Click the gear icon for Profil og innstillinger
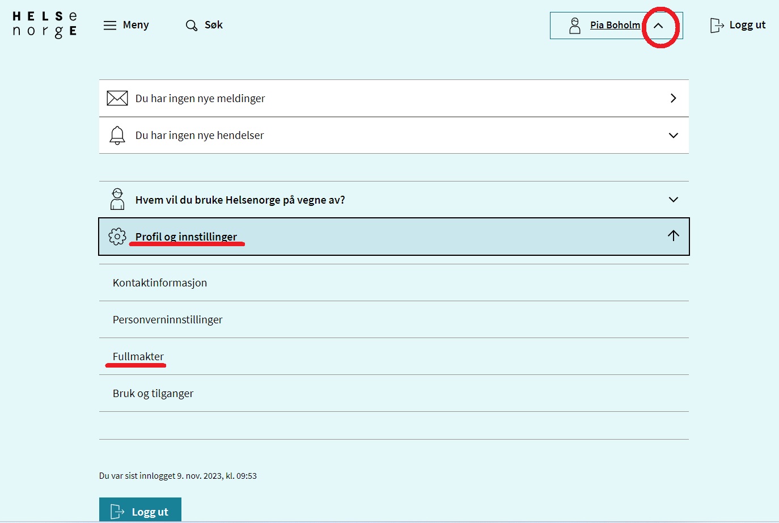This screenshot has height=523, width=779. coord(117,237)
